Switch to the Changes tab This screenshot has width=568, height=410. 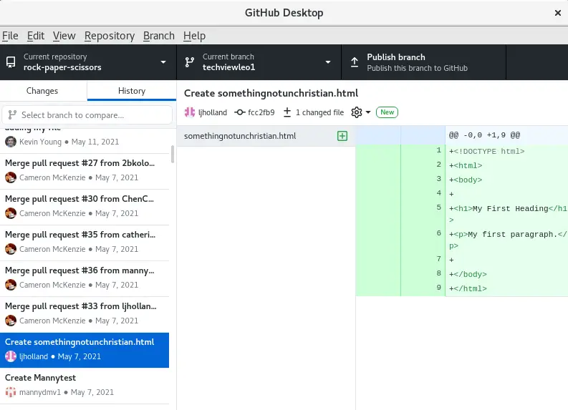point(44,91)
